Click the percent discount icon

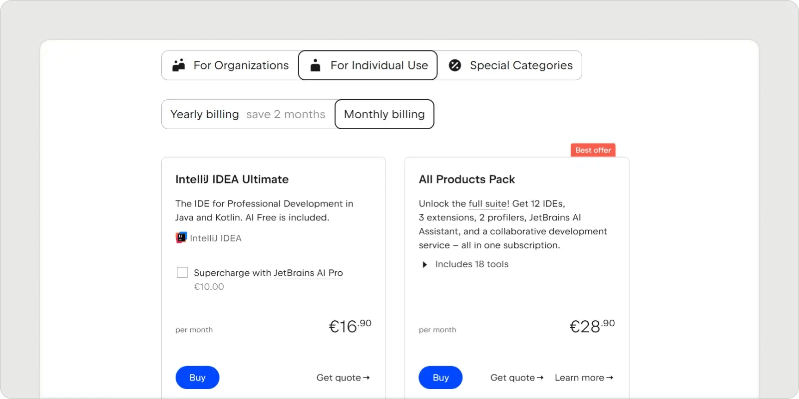(455, 65)
